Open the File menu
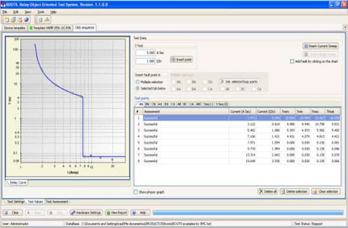This screenshot has width=348, height=228. coord(5,12)
